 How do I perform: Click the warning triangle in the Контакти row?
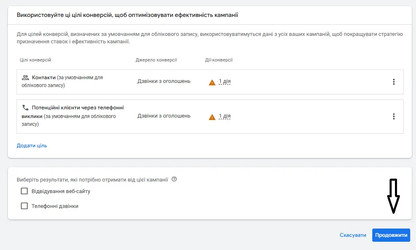212,82
